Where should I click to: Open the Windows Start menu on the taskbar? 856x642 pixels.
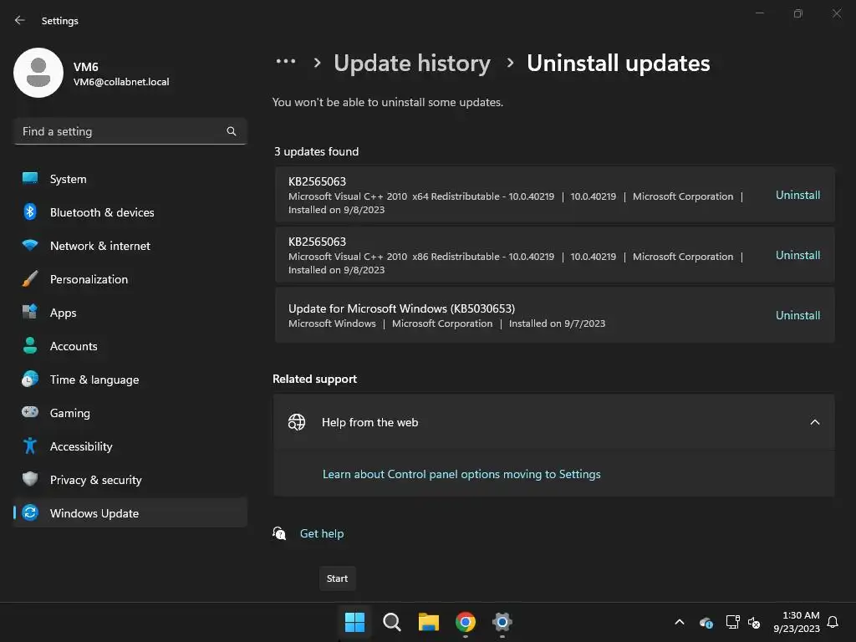coord(354,622)
